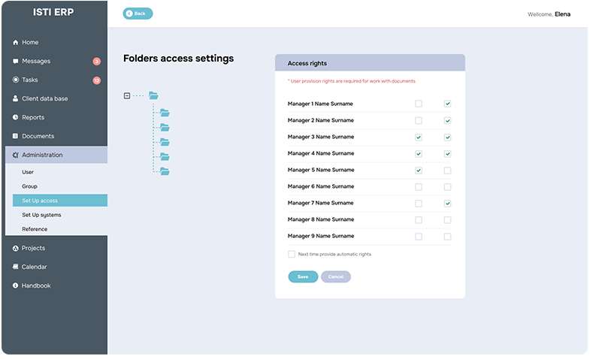
Task: Open the Set Up systems submenu item
Action: 41,215
